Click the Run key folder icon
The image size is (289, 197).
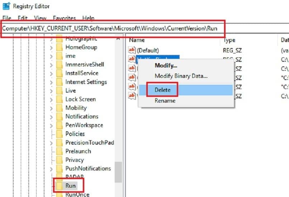(x=60, y=186)
